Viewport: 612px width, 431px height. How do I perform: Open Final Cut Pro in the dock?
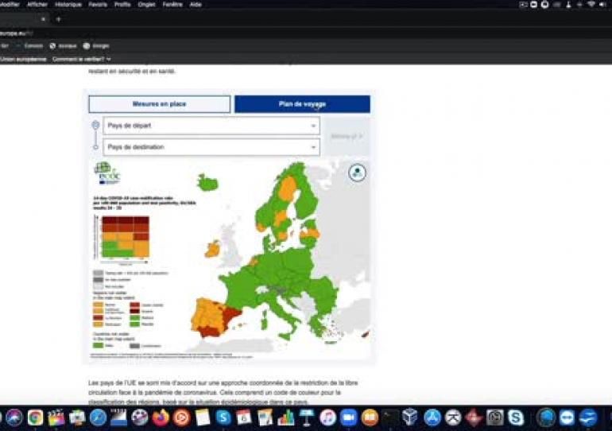[56, 417]
